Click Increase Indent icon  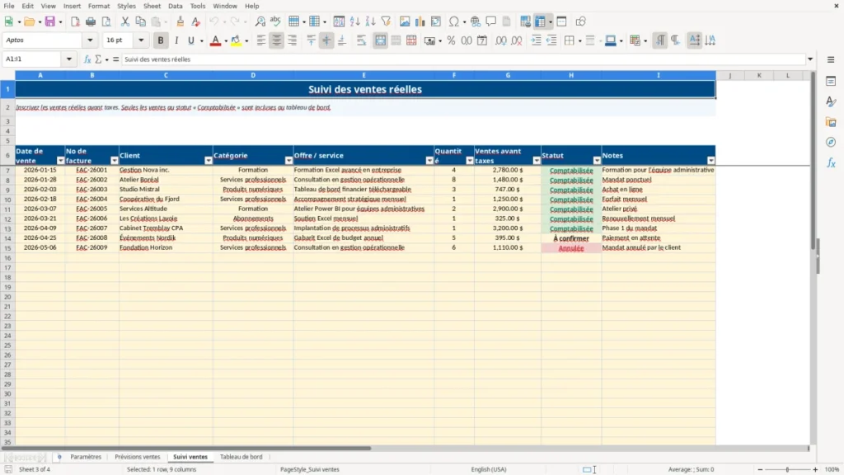point(536,40)
